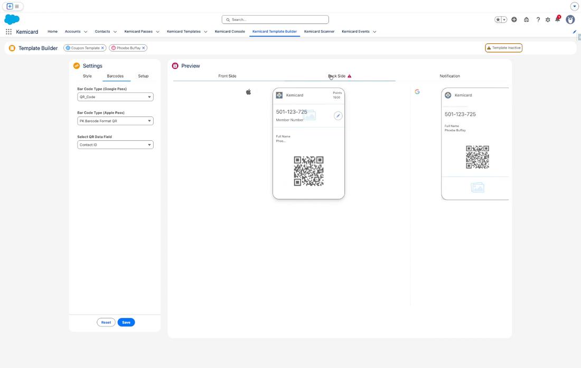Expand the Accounts nav chevron

click(86, 32)
